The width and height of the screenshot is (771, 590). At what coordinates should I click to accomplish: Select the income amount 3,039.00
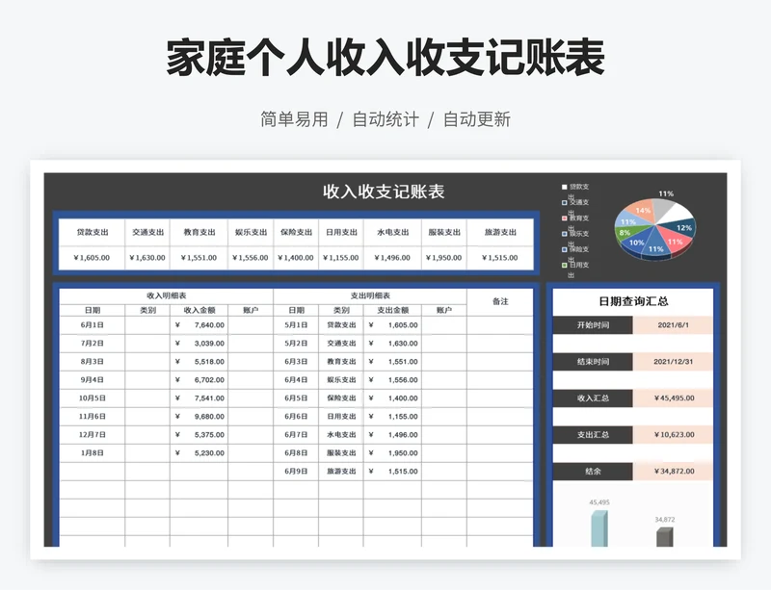[x=199, y=344]
